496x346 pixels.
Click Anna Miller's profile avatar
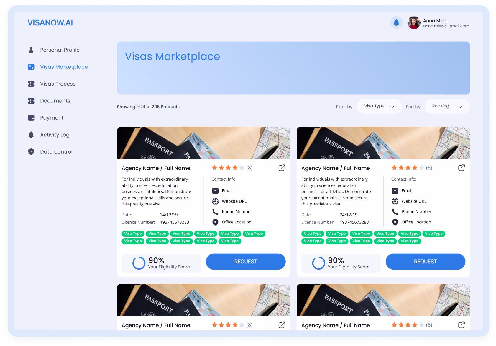click(x=414, y=22)
